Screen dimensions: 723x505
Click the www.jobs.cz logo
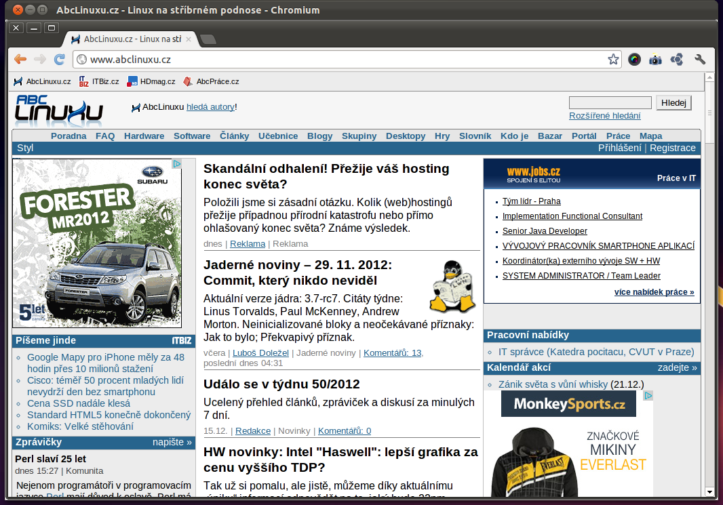tap(534, 174)
